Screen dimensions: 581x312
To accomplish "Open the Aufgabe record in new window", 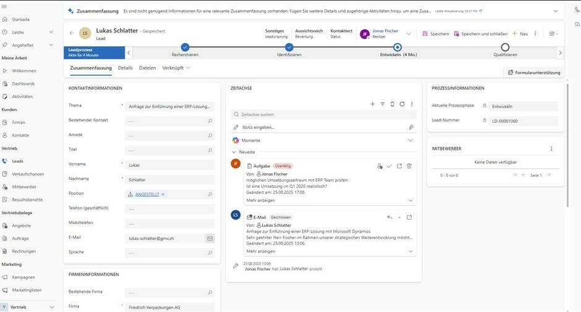I will point(399,166).
